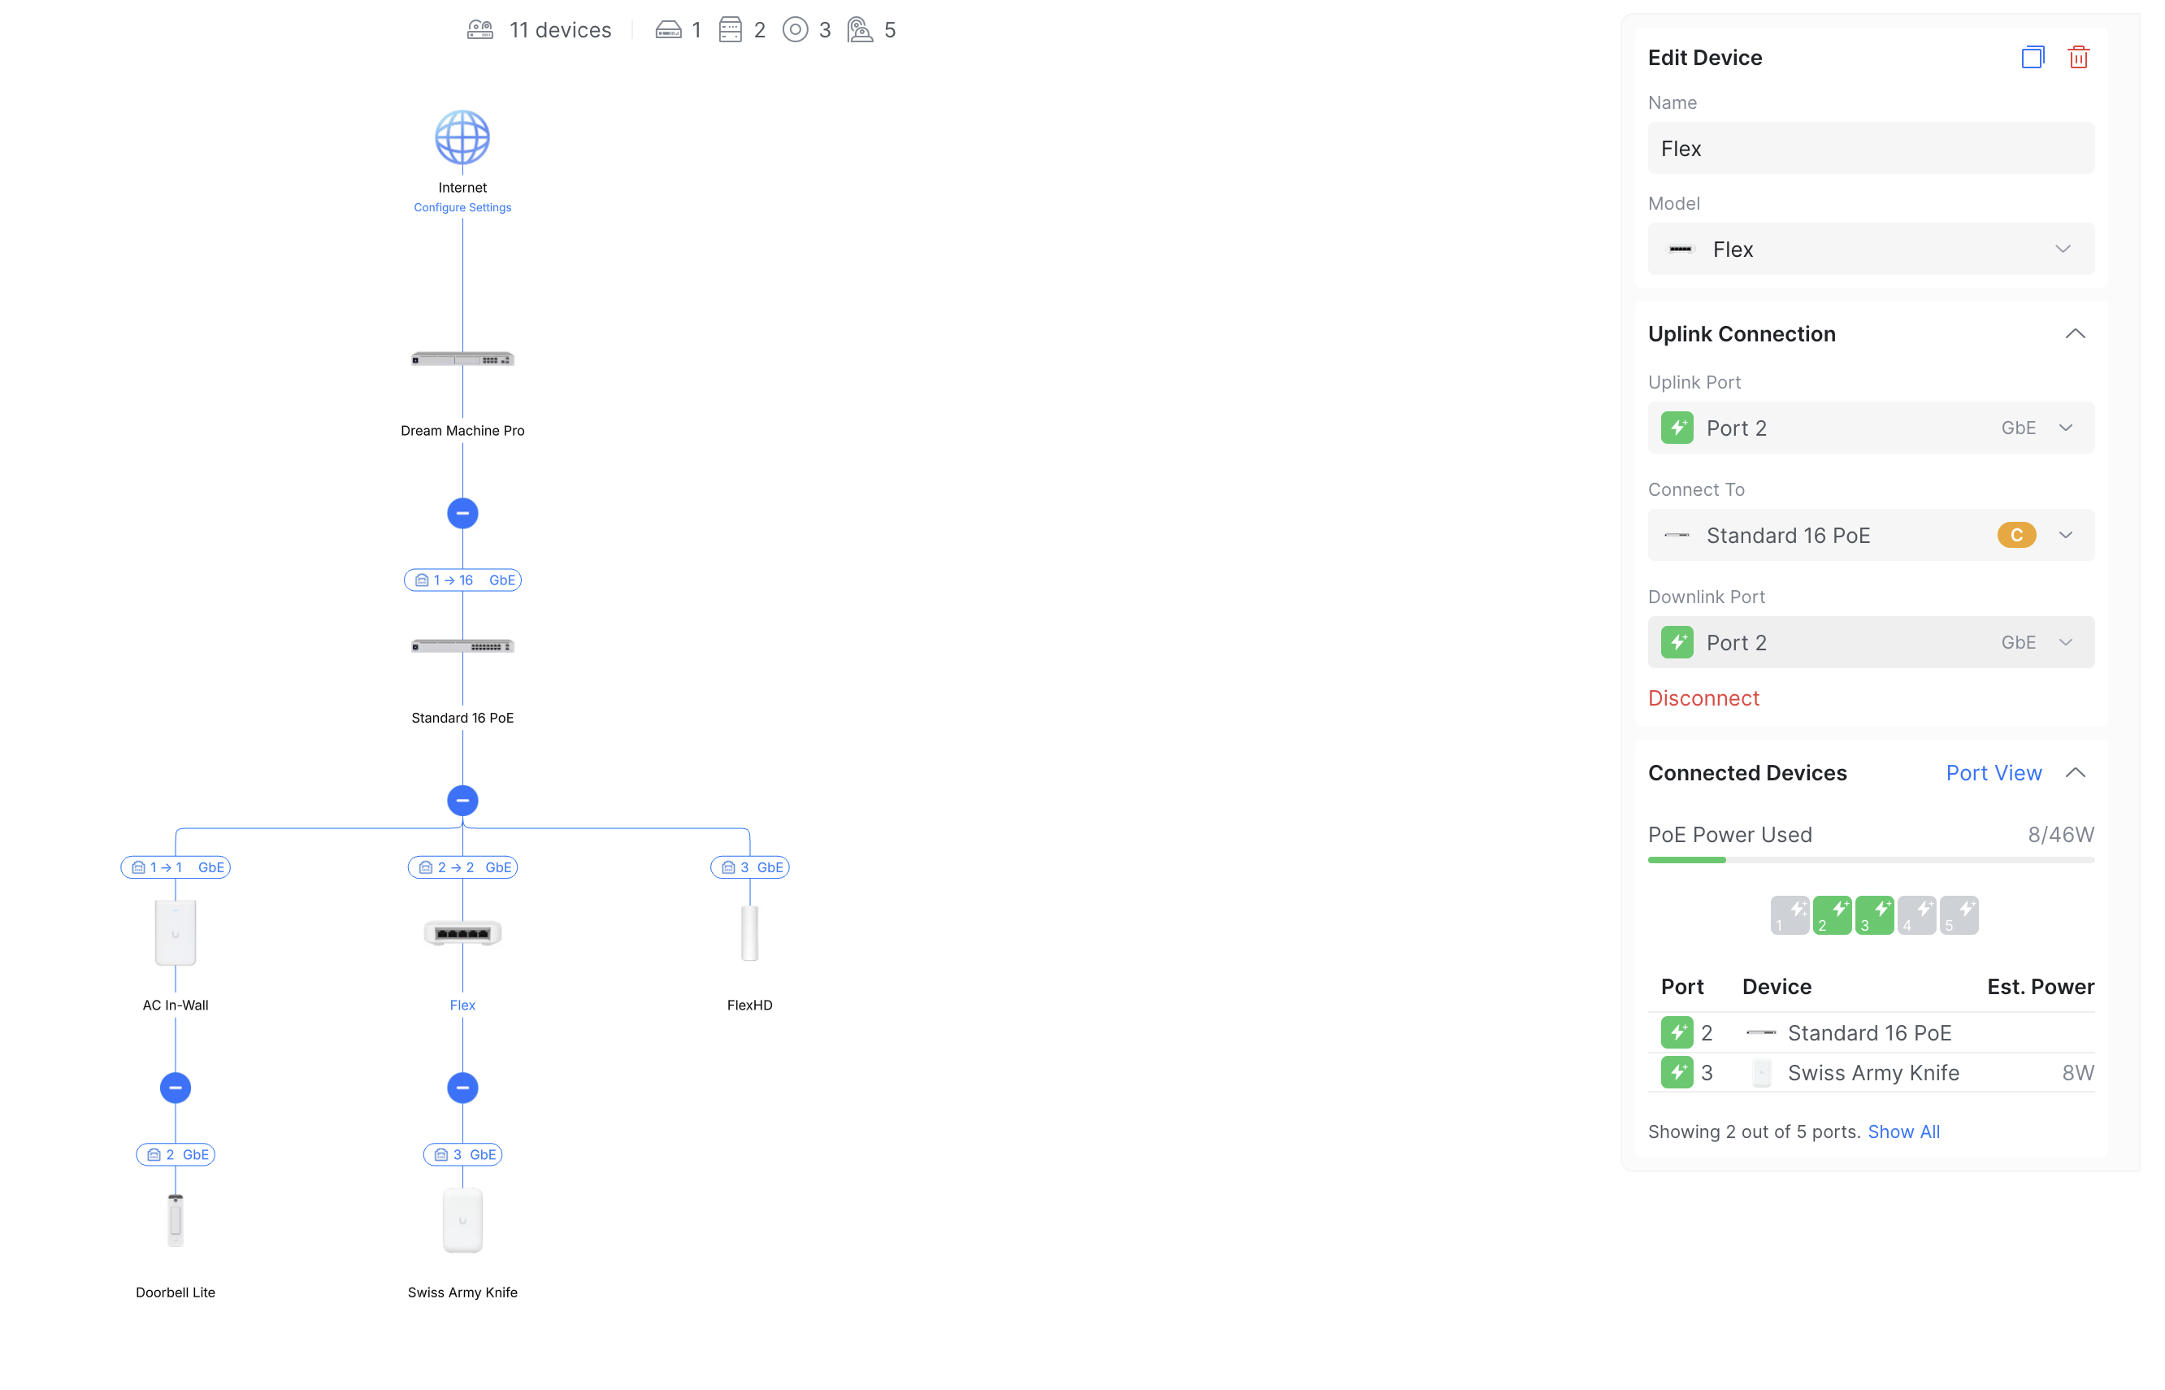Viewport: 2165px width, 1390px height.
Task: Click the orange C badge in Connect To
Action: click(2015, 535)
